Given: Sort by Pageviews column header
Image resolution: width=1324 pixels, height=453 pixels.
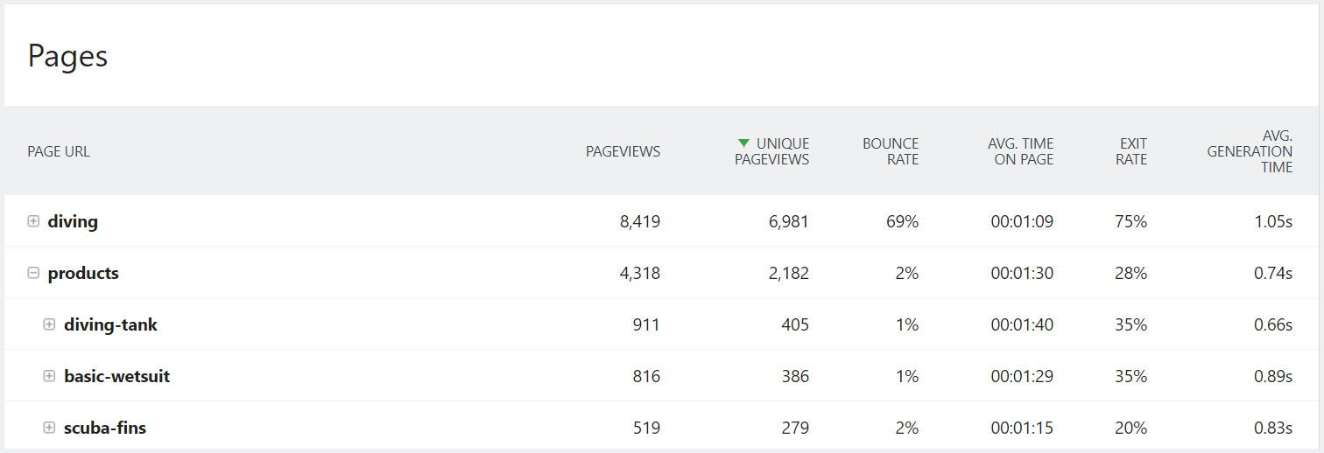Looking at the screenshot, I should [x=623, y=151].
